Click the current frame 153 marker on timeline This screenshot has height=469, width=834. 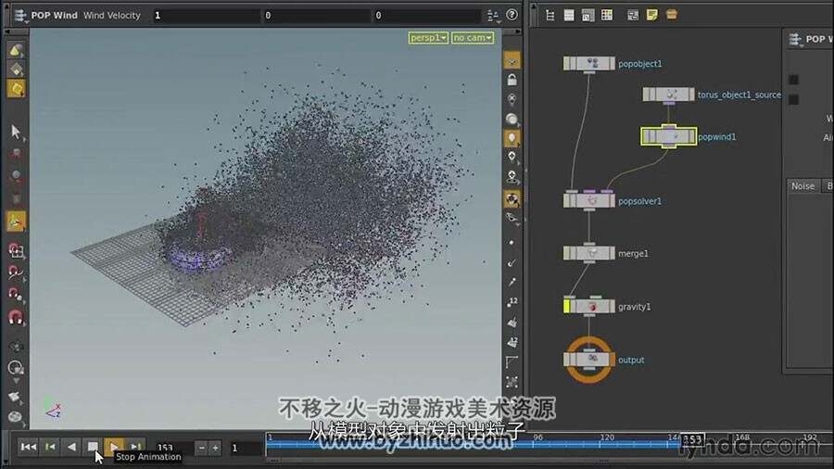click(x=692, y=439)
